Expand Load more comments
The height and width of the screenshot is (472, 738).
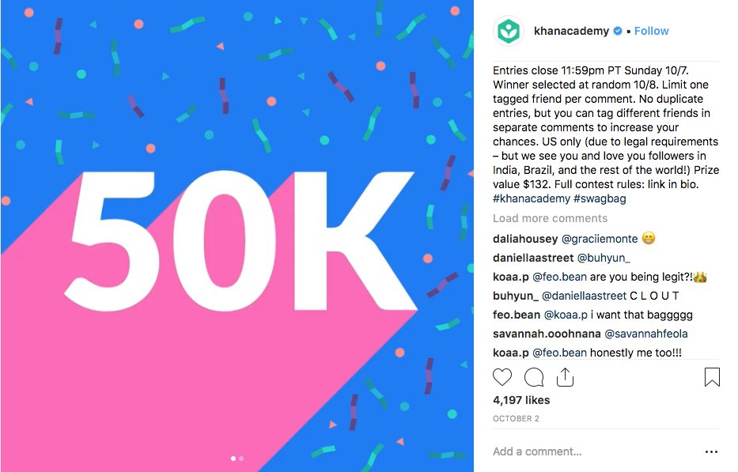coord(550,218)
